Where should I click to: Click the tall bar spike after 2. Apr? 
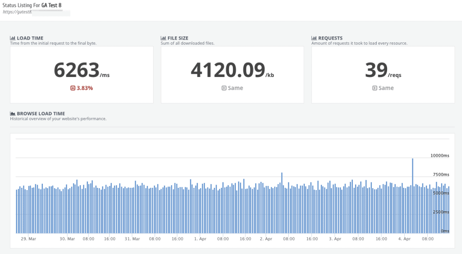[x=282, y=203]
